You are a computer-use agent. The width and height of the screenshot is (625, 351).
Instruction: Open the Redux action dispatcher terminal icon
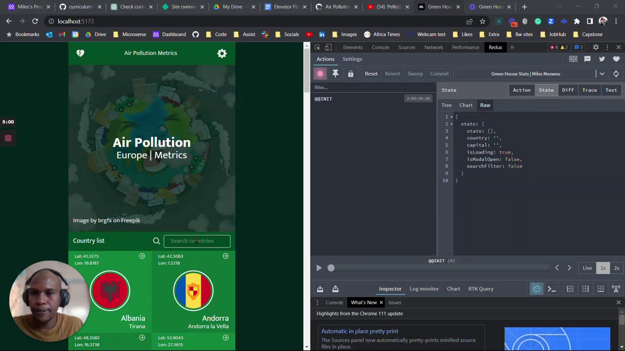point(552,289)
